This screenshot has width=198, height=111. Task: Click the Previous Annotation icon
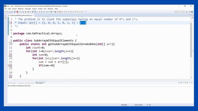click(73, 12)
